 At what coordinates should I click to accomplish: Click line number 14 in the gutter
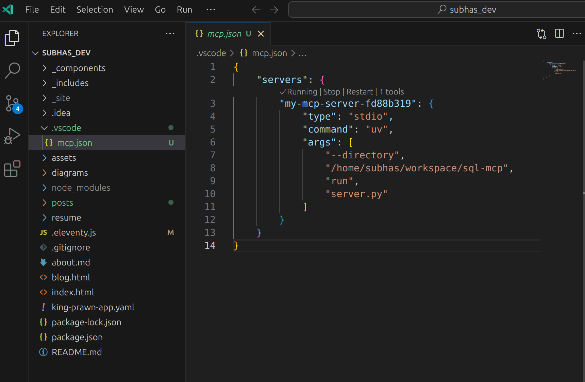point(210,245)
